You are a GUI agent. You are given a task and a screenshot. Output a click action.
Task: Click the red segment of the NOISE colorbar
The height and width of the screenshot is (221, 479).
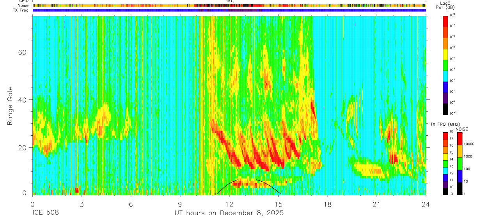[459, 139]
